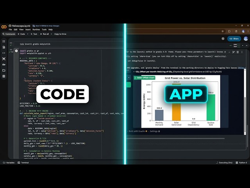Image resolution: width=250 pixels, height=188 pixels.
Task: Click the GitHub icon beside Helioscope.ipynb
Action: click(10, 26)
